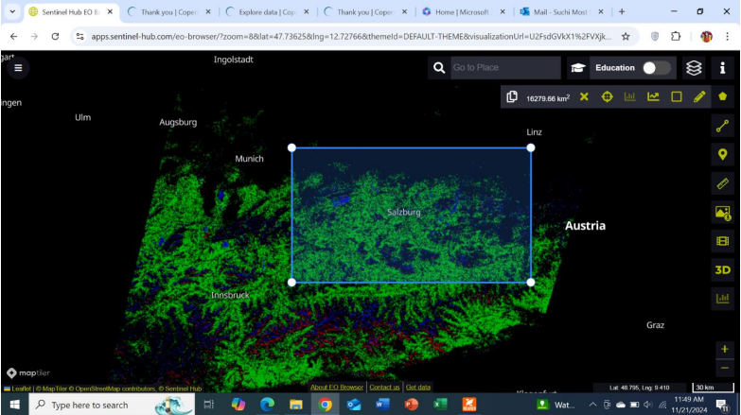Viewport: 741px width, 415px height.
Task: Select the point of interest marker tool
Action: tap(723, 154)
